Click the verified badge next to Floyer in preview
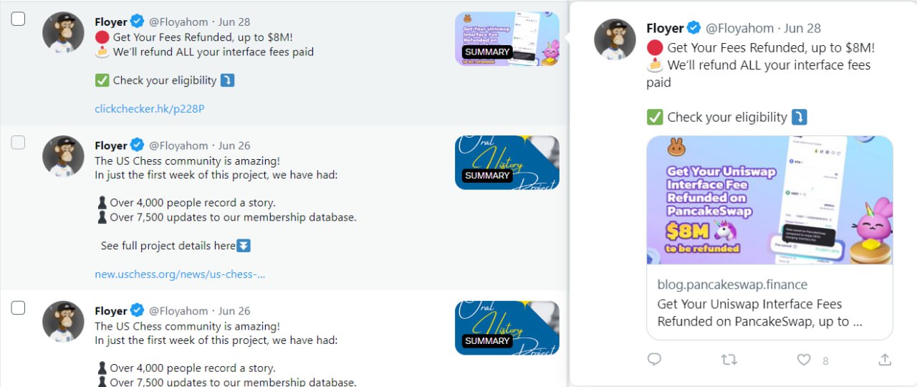This screenshot has height=387, width=917. [x=693, y=28]
